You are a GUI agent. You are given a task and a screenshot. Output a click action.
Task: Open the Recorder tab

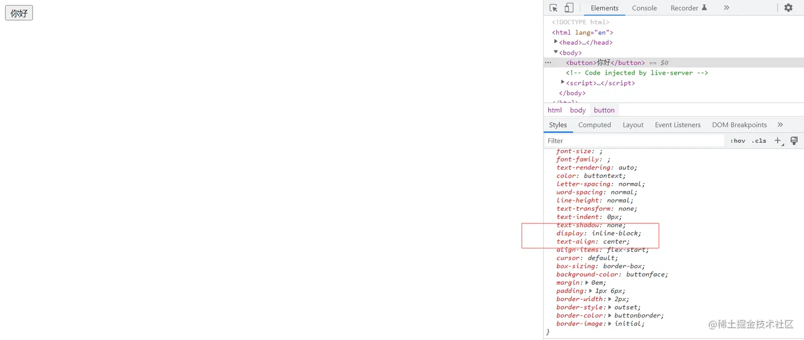[689, 8]
